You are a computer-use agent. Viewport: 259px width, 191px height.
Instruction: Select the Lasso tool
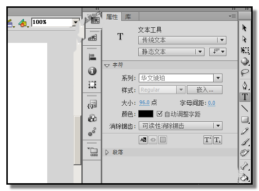244,72
